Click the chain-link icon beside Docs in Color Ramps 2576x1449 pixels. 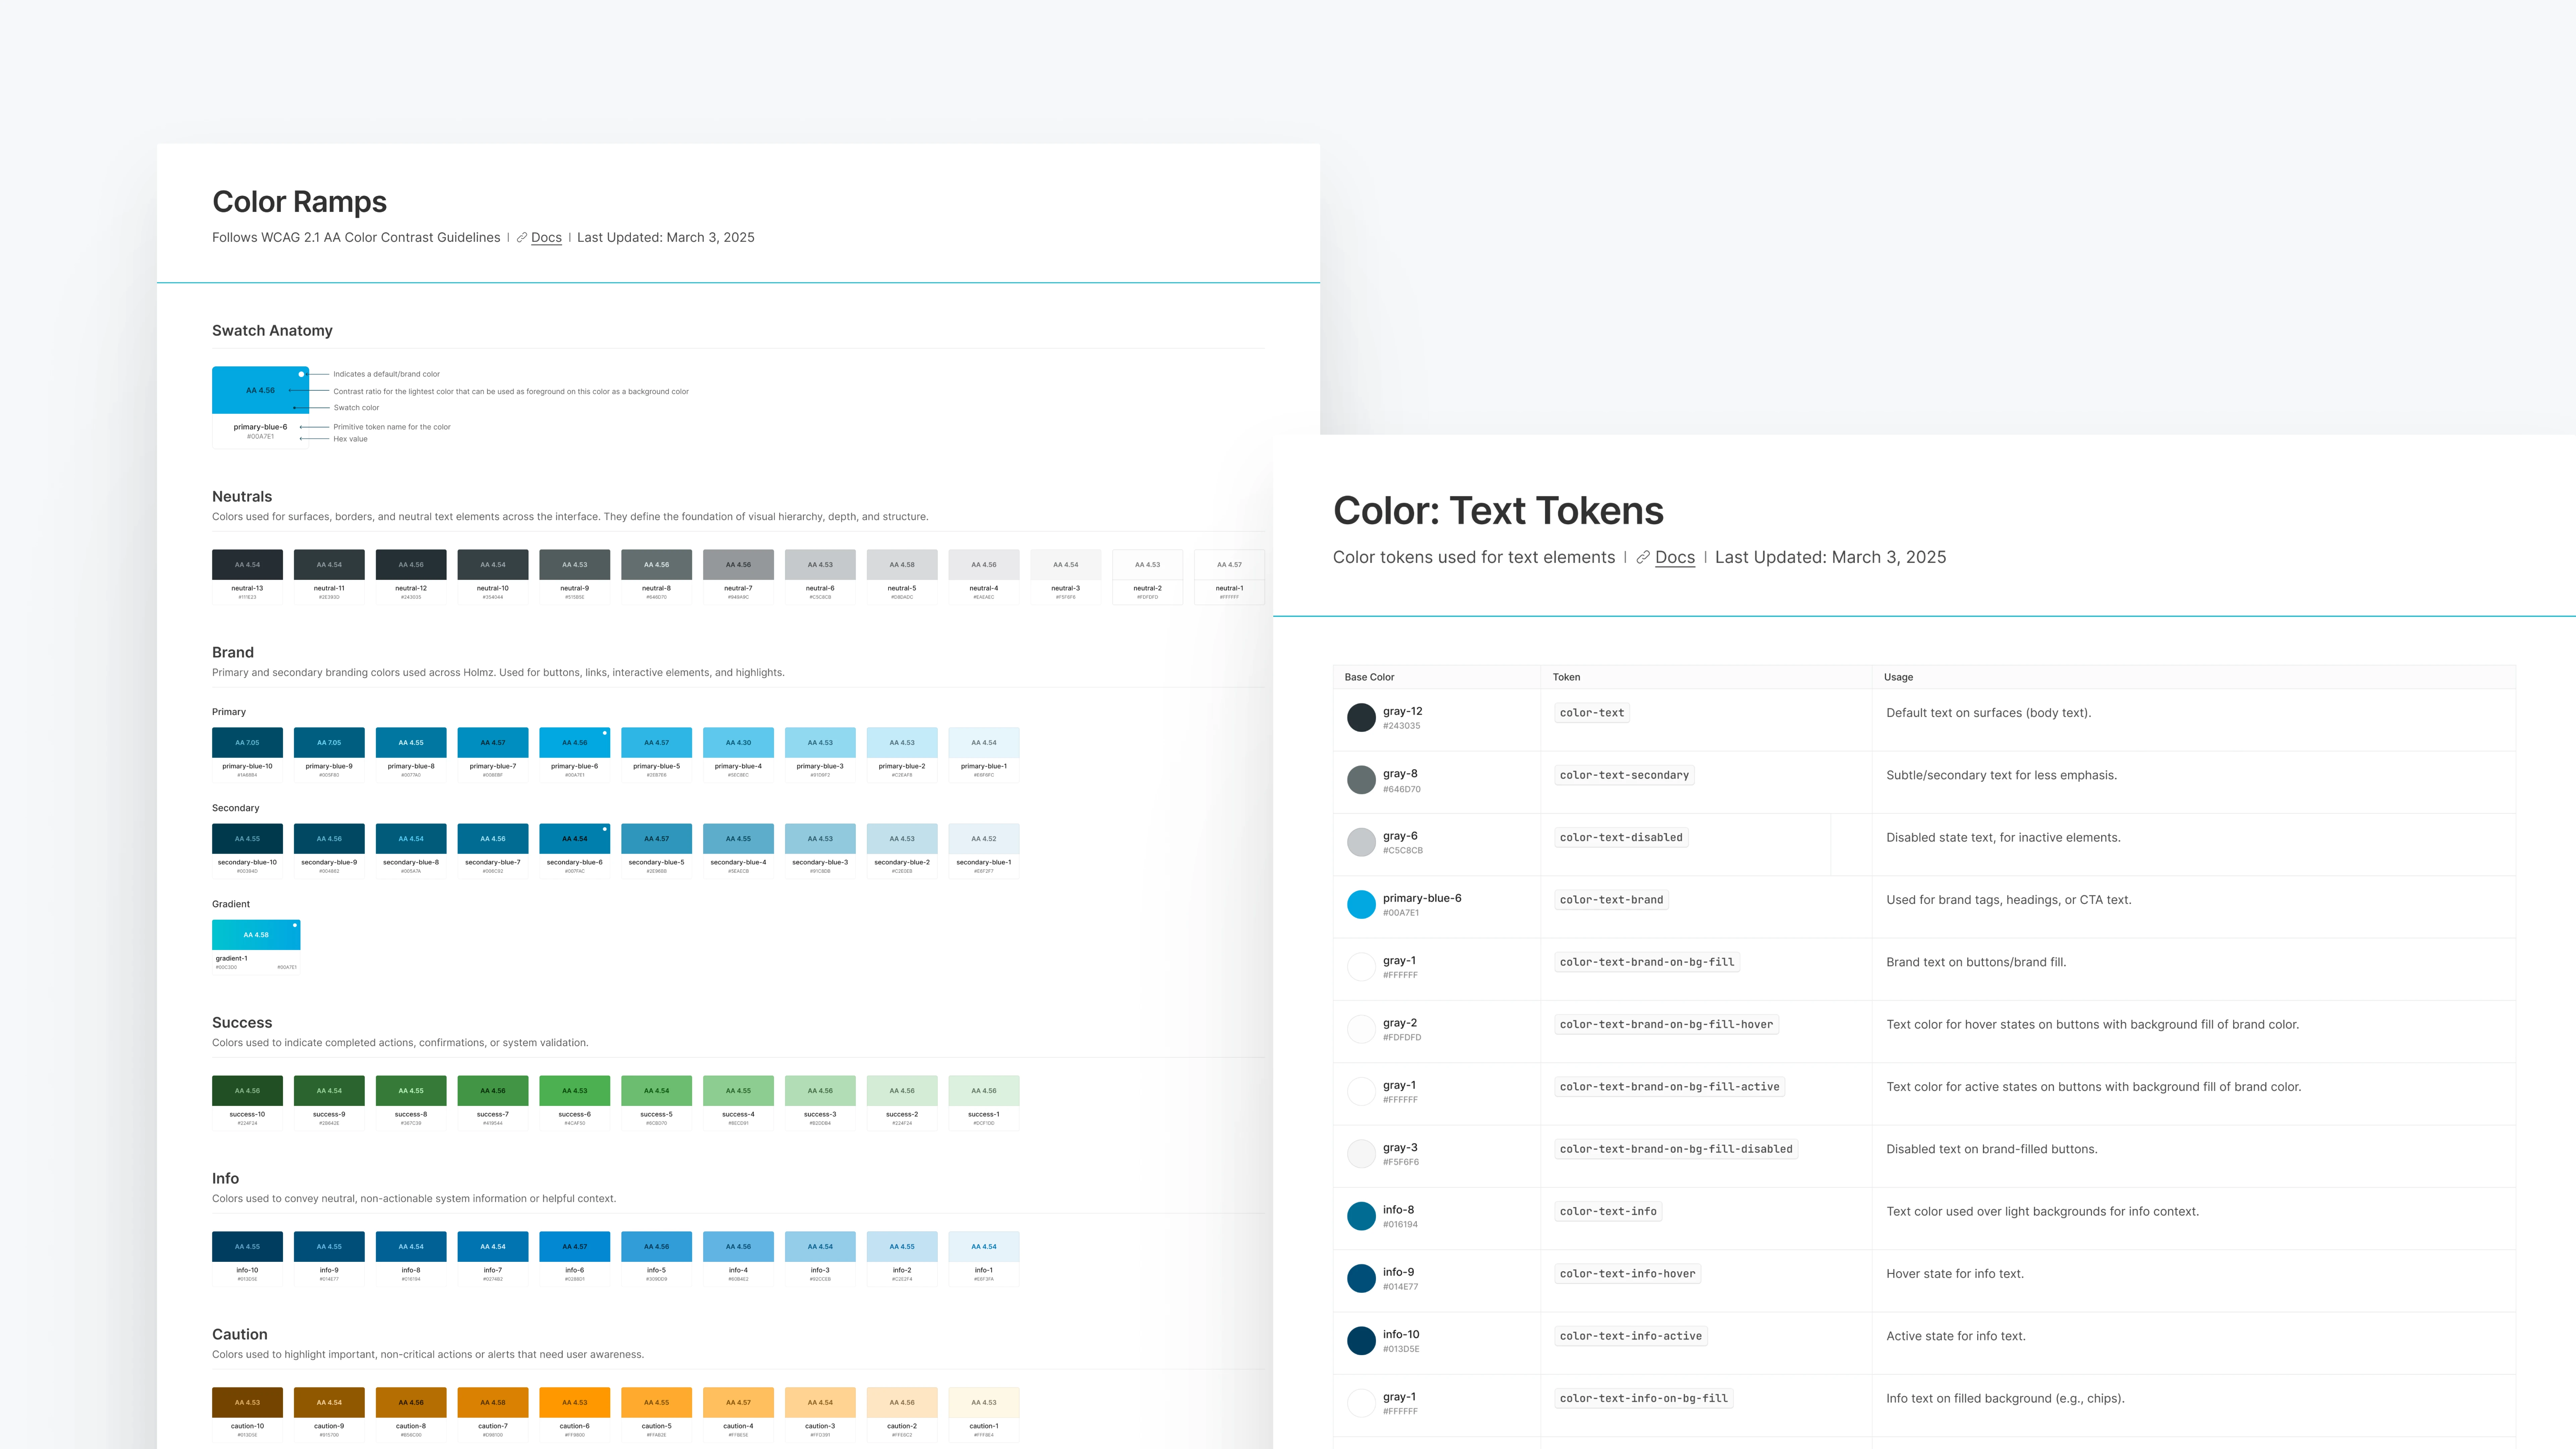(x=522, y=238)
